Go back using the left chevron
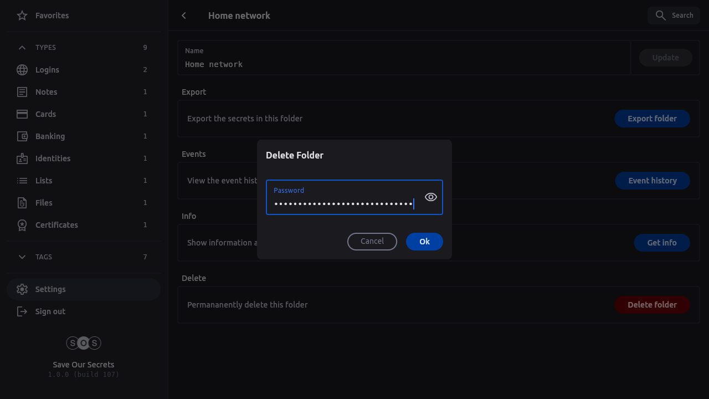This screenshot has height=399, width=709. click(184, 16)
